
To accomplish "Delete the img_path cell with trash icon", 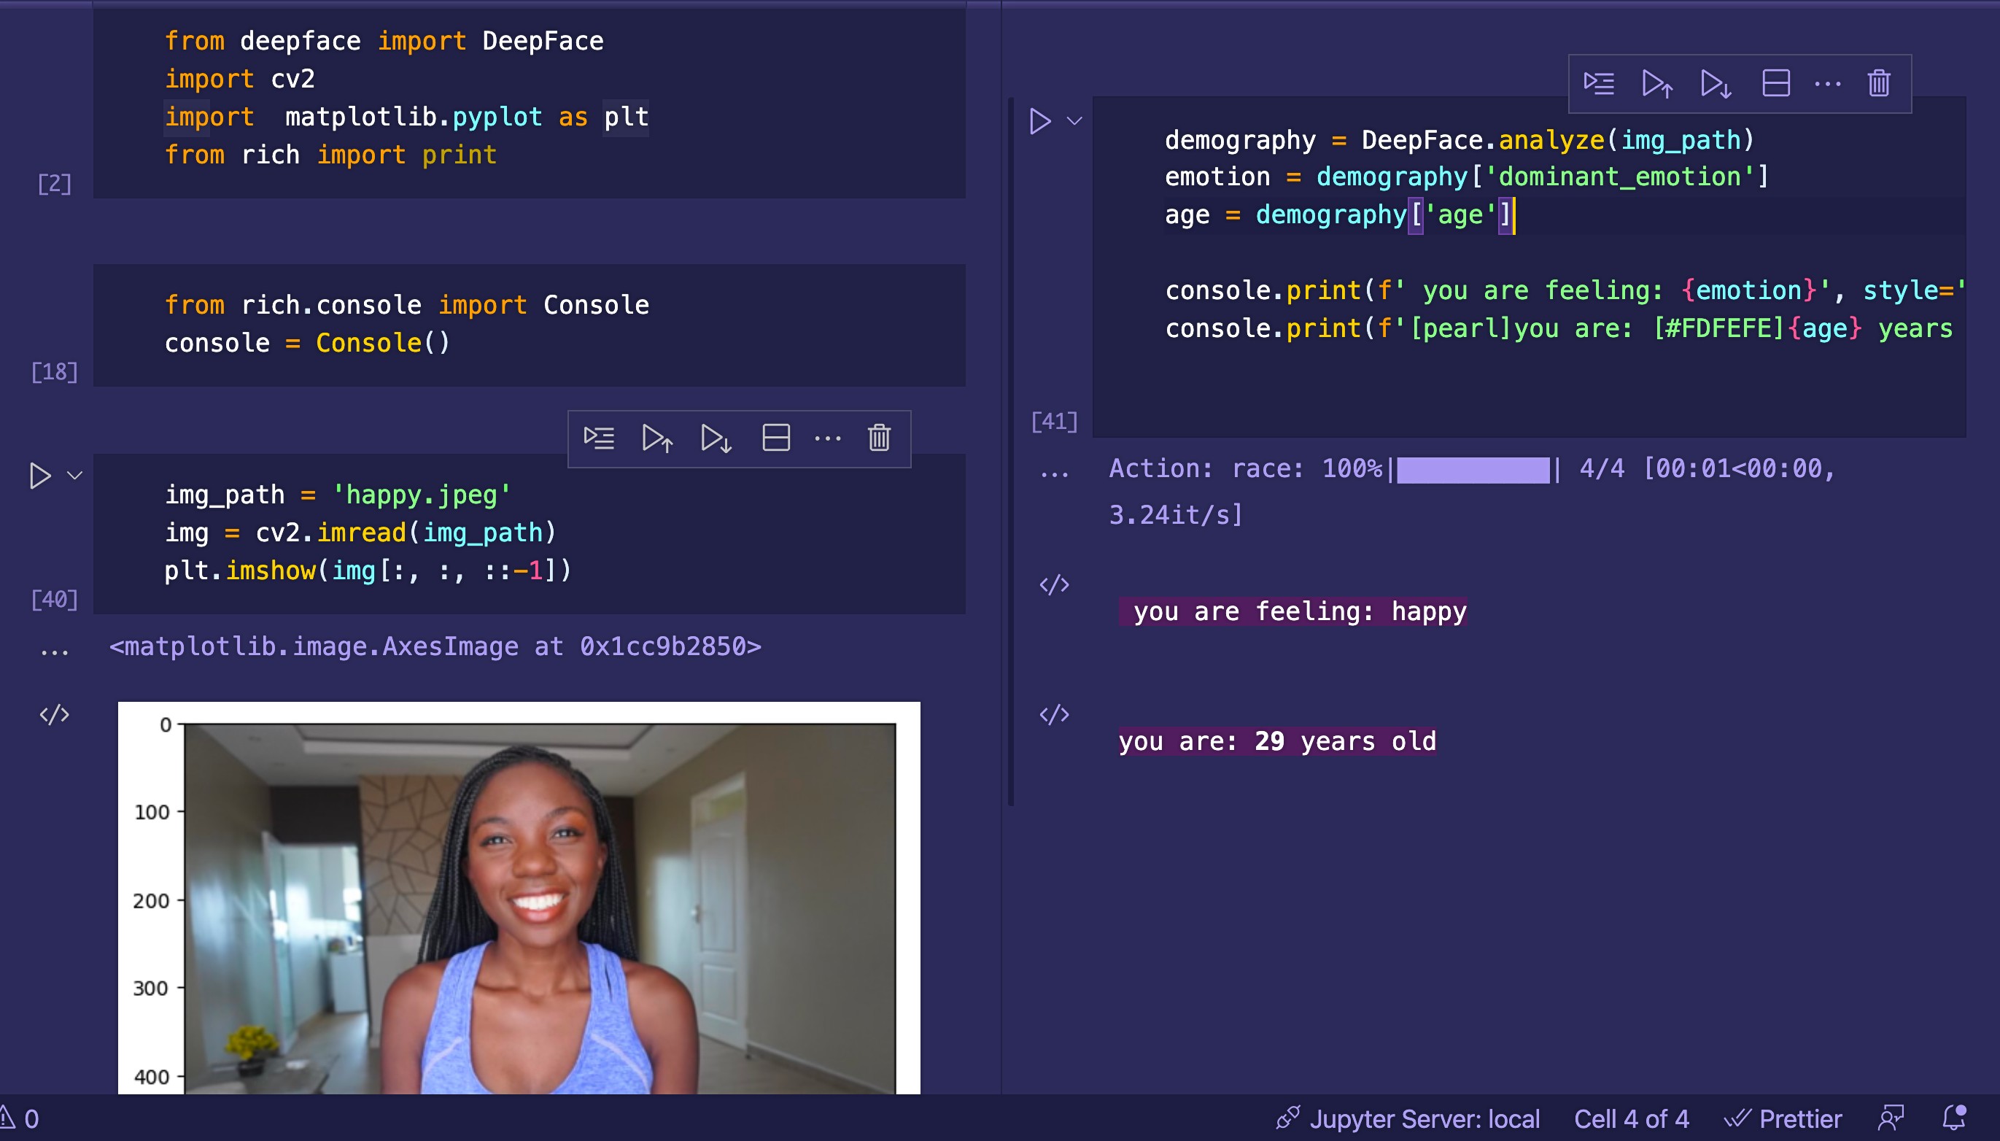I will [x=879, y=438].
